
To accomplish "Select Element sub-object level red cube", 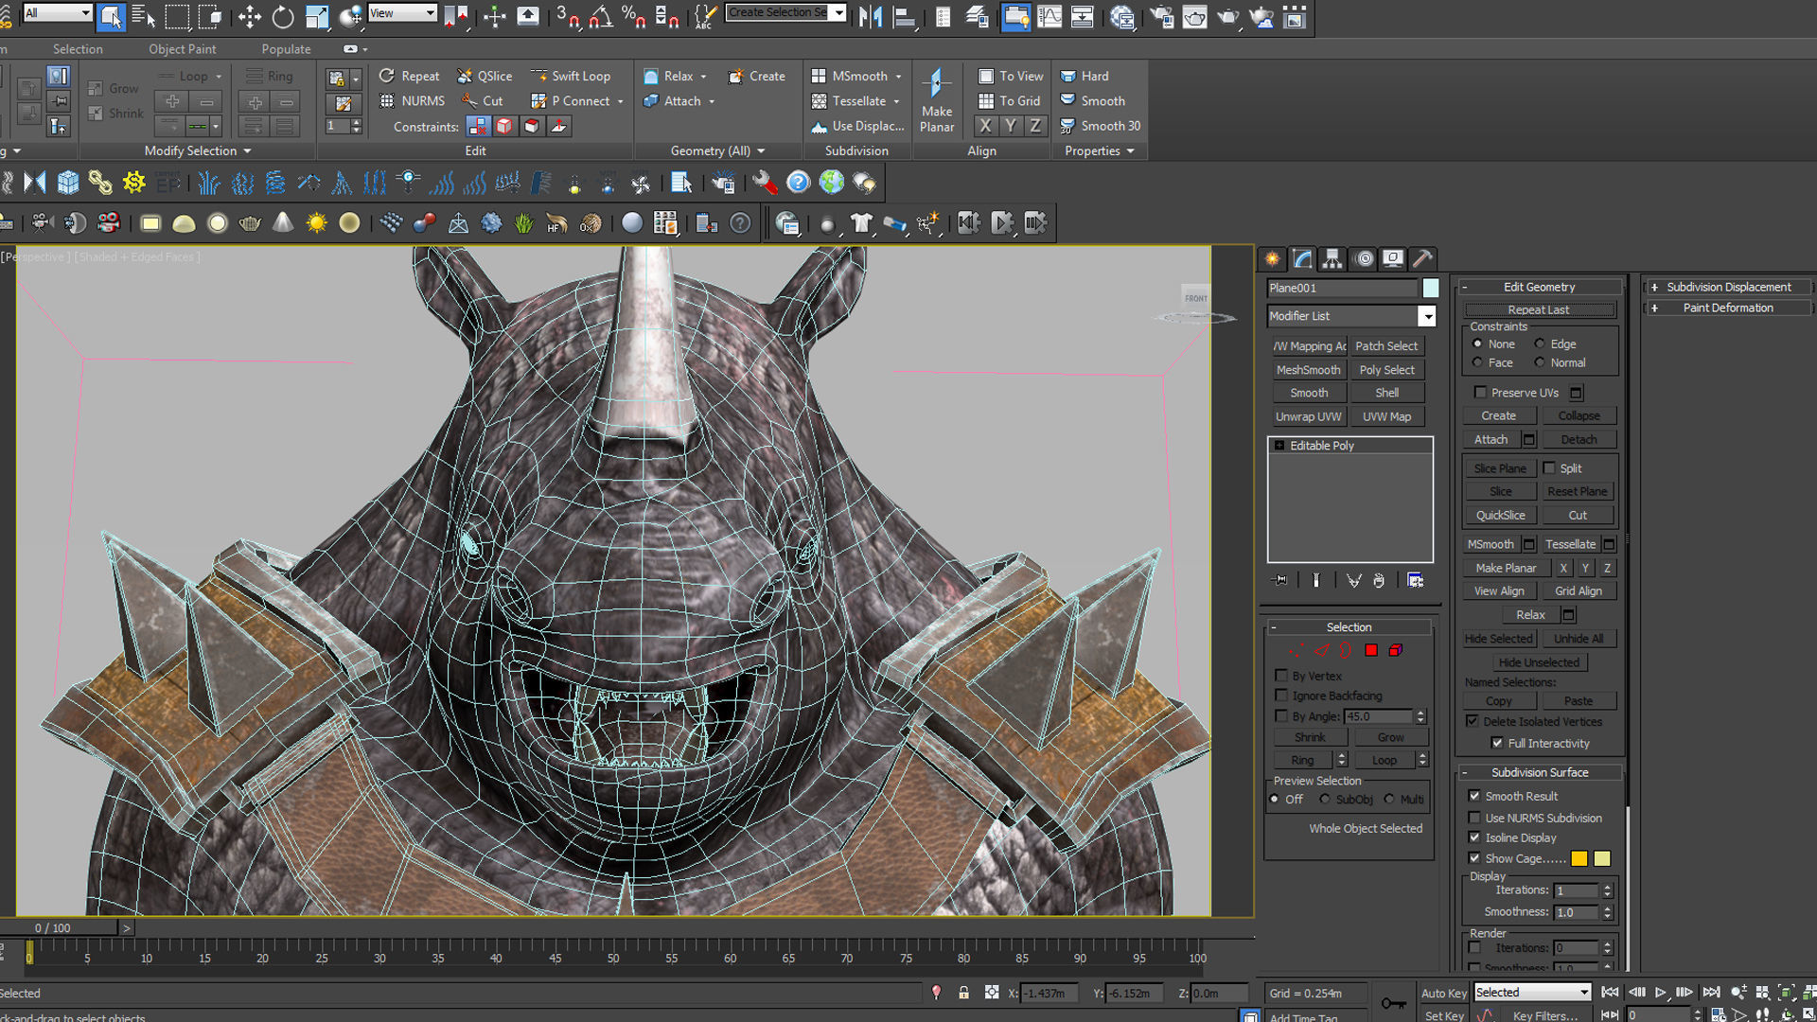I will pos(1395,650).
